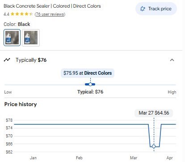Click the Mar 27 $64.56 tooltip
Viewport: 185px width, 162px height.
[154, 113]
